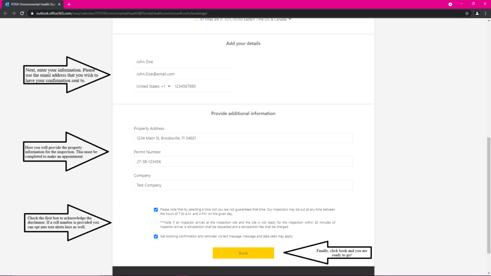Open Chrome's three-dot menu icon
Viewport: 491px width, 276px height.
(486, 13)
